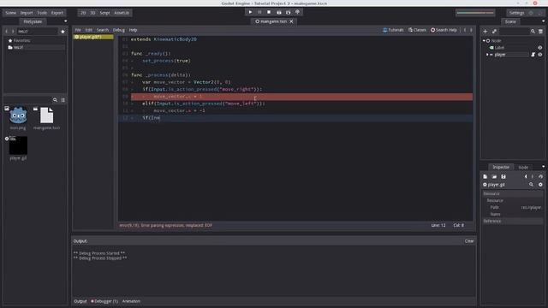
Task: Open the Settings menu
Action: pyautogui.click(x=516, y=13)
